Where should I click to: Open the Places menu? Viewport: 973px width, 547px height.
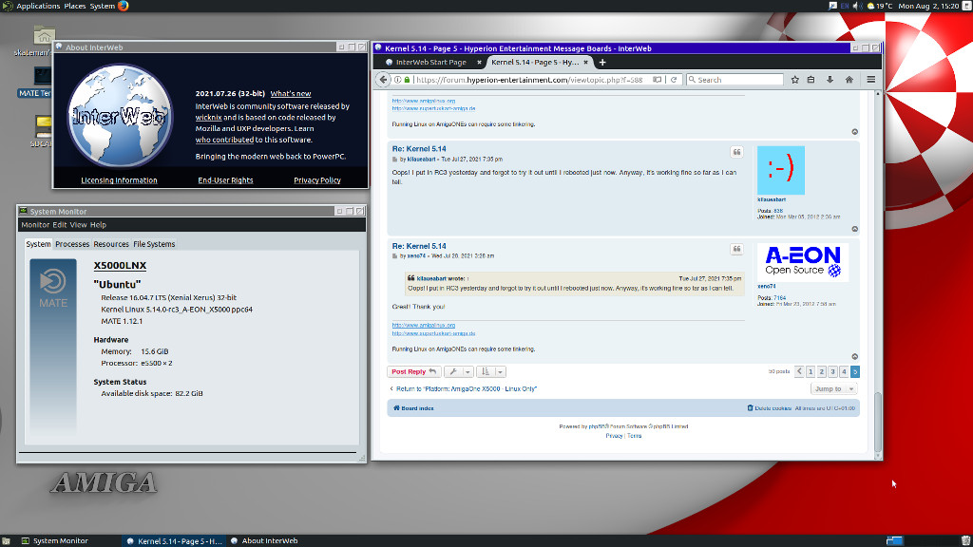pos(74,6)
